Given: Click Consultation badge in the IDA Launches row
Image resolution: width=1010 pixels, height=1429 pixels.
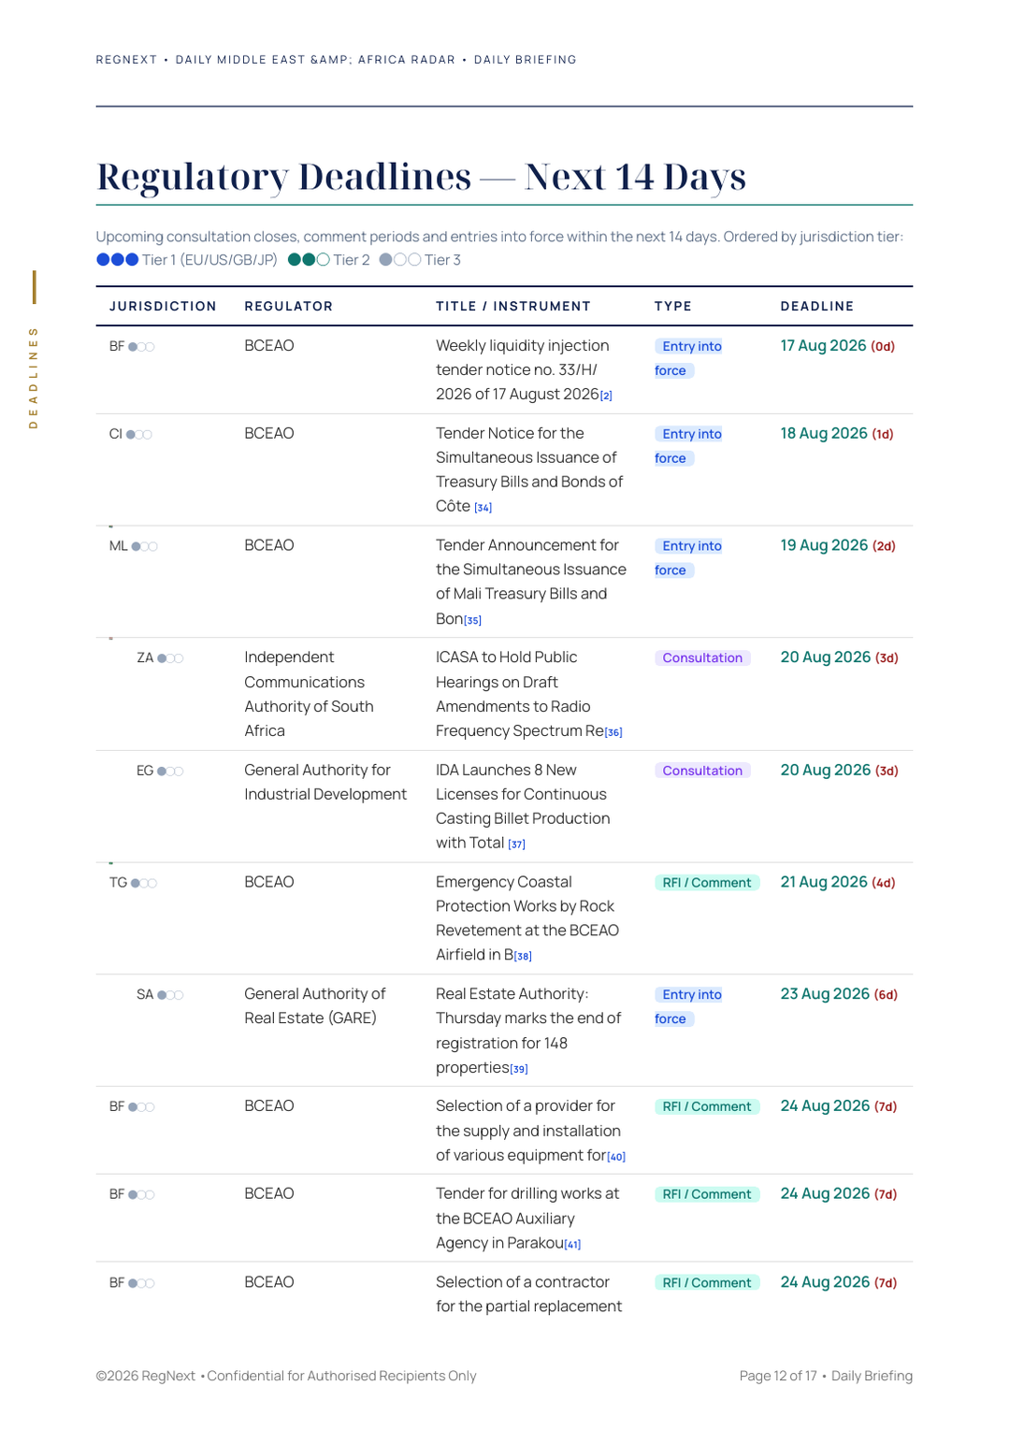Looking at the screenshot, I should (702, 771).
